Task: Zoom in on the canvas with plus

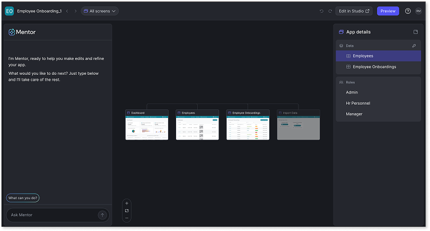Action: (127, 203)
